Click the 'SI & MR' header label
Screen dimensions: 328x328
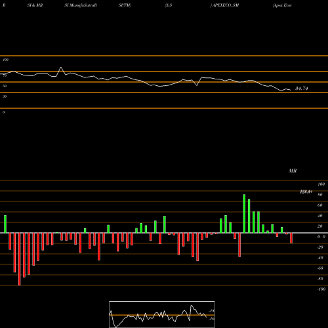coord(35,5)
